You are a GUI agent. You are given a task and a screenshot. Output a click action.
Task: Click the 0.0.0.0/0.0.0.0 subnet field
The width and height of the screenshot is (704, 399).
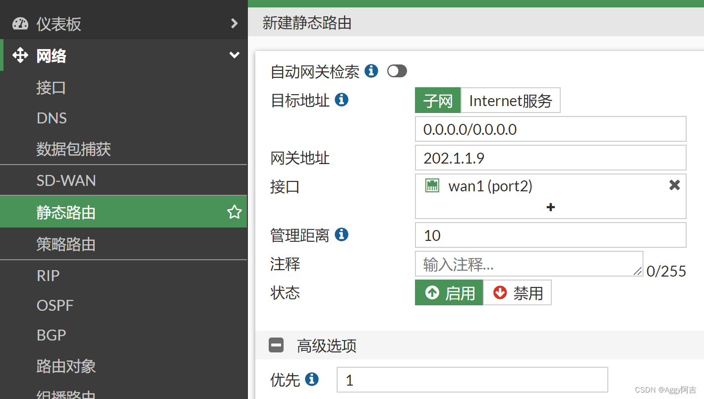(550, 129)
